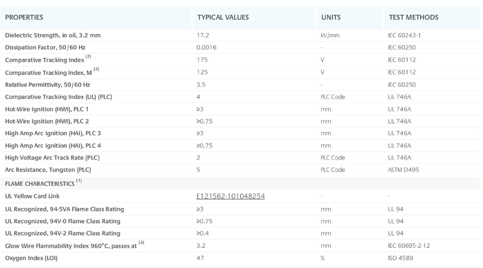Click the UL Yellow Card Link row label
Screen dimensions: 483x268
[32, 196]
